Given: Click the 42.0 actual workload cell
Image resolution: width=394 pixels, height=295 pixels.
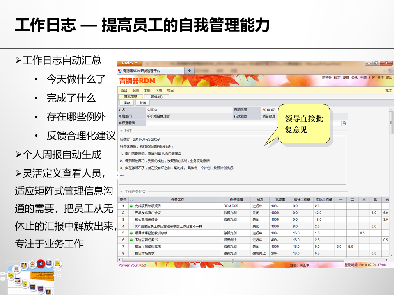Looking at the screenshot, I should 324,213.
